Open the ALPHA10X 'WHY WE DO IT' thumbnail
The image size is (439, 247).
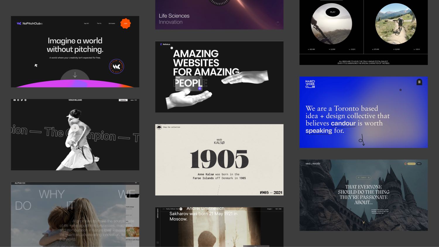(x=75, y=214)
